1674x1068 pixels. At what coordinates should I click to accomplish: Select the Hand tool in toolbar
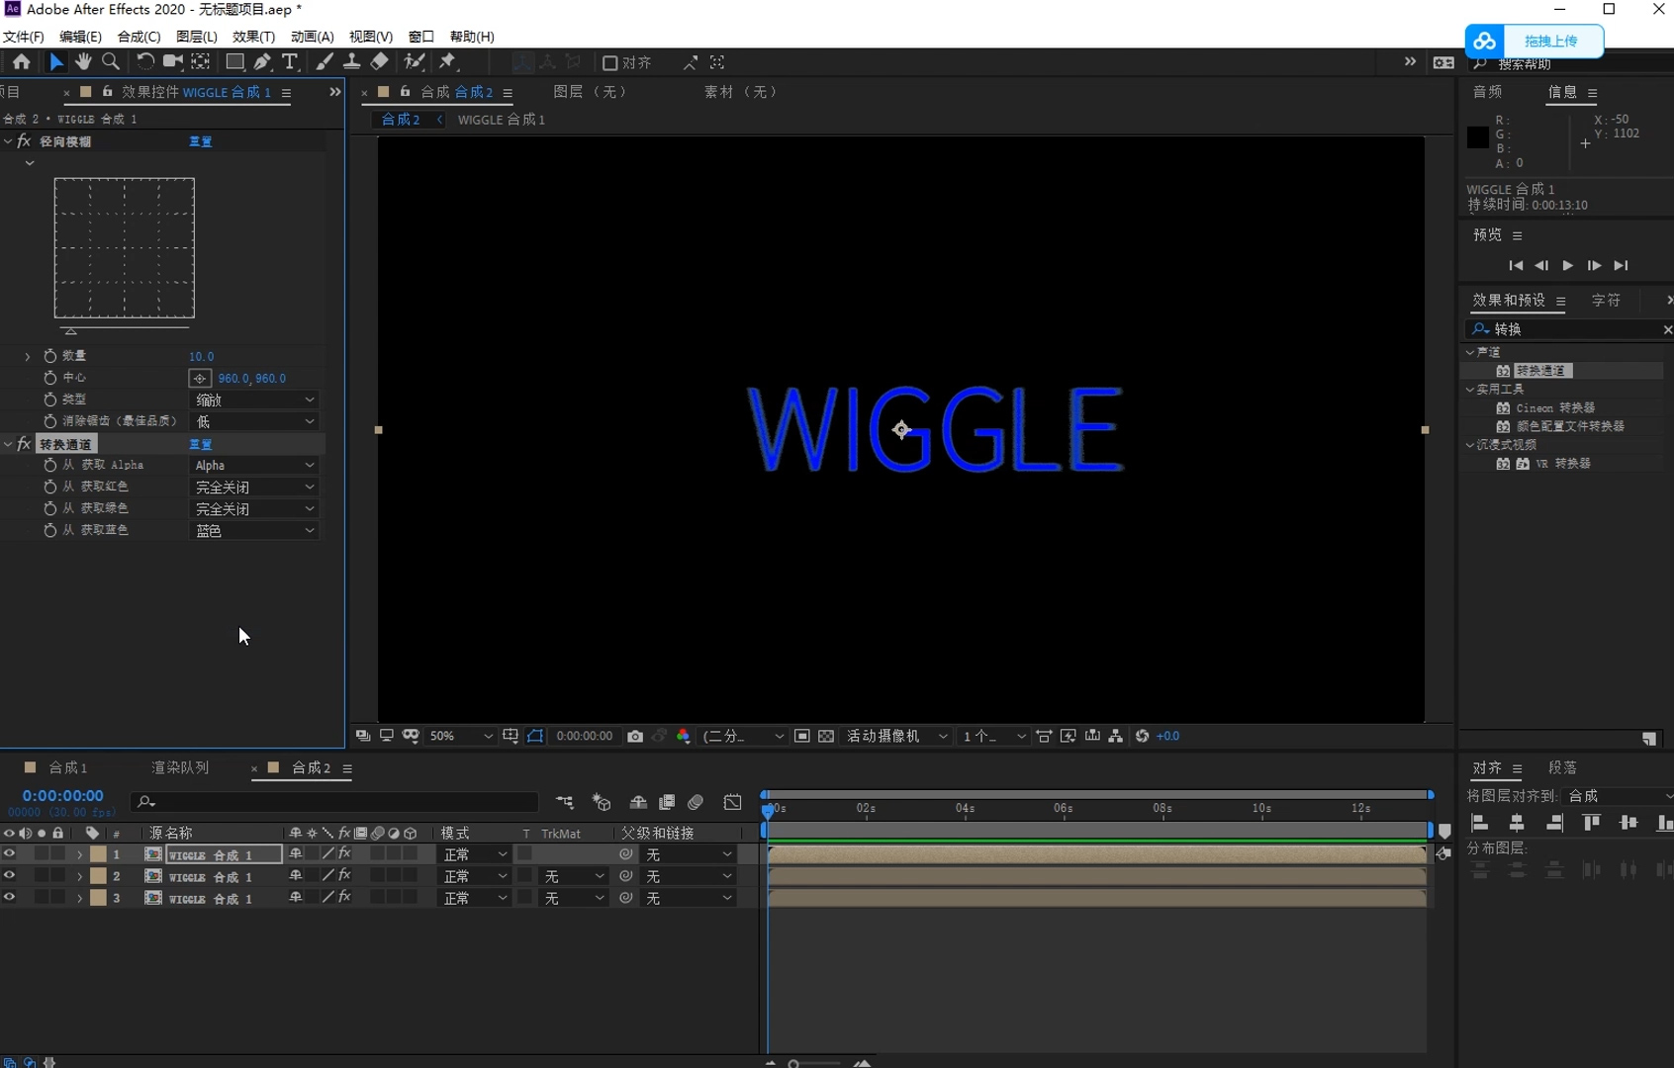(x=83, y=62)
